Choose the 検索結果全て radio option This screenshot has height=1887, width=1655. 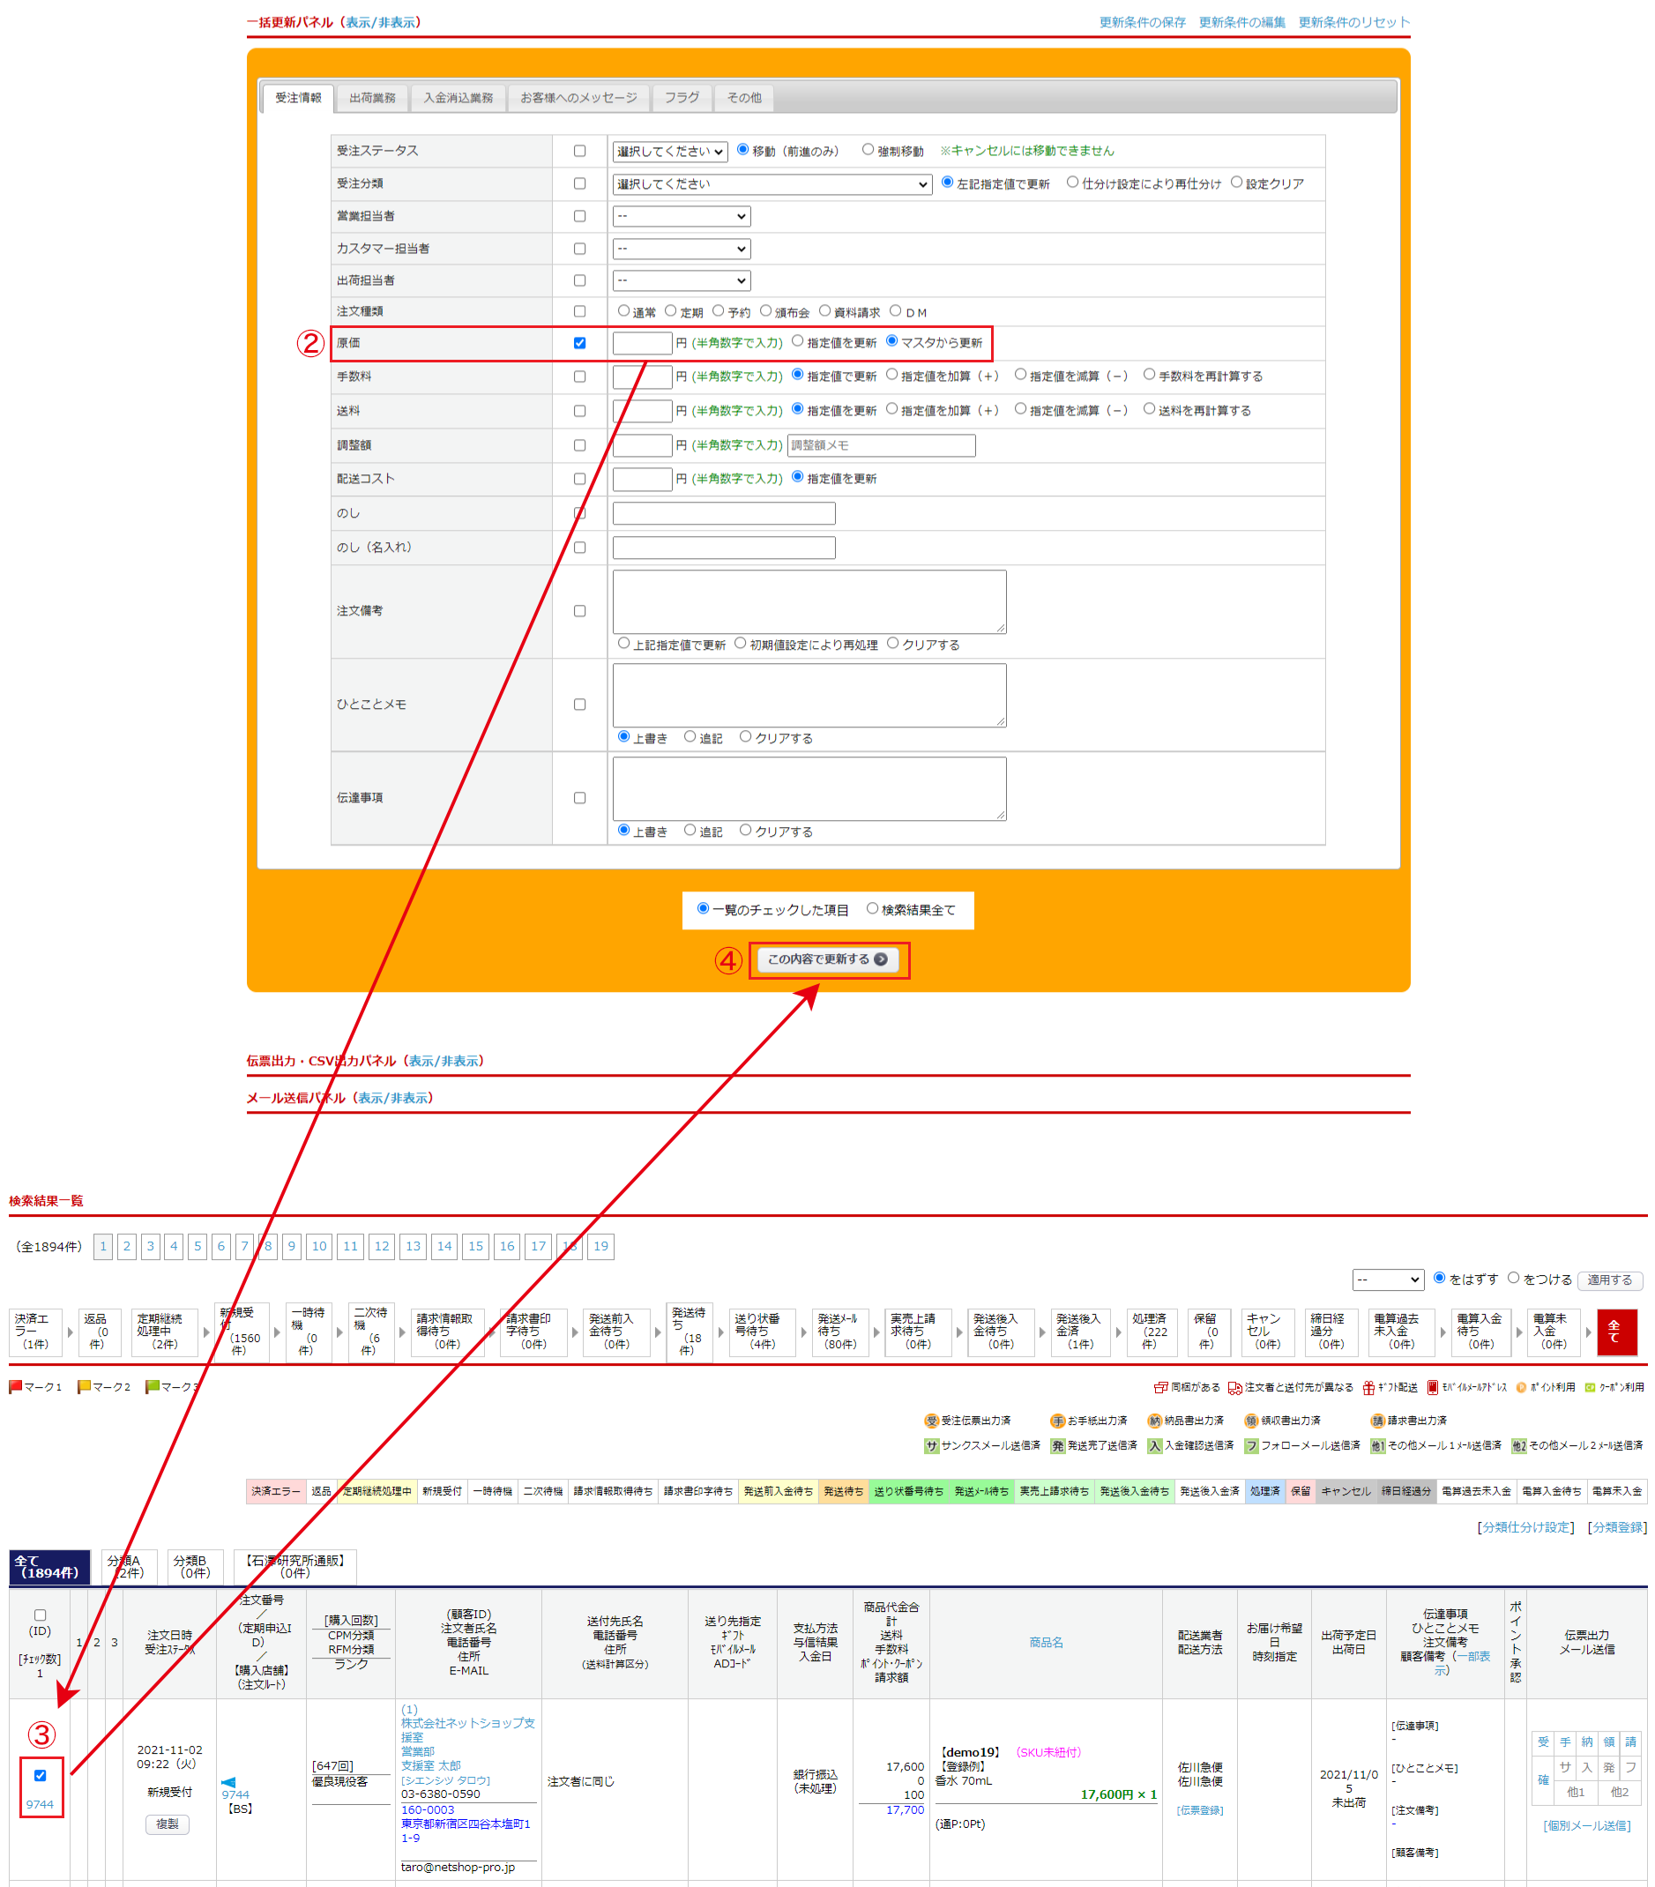872,908
